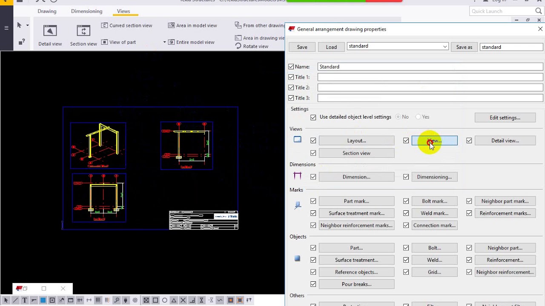Select the triangle snap icon
The height and width of the screenshot is (306, 545).
[x=174, y=300]
